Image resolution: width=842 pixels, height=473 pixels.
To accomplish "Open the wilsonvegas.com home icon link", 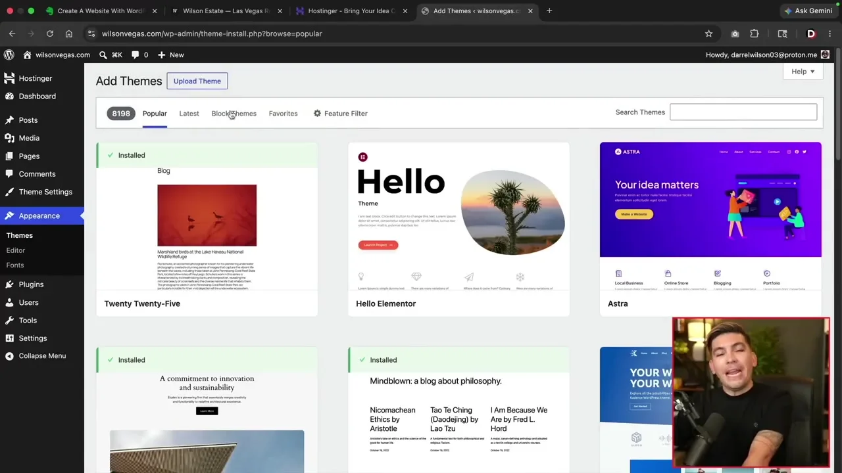I will pos(57,55).
